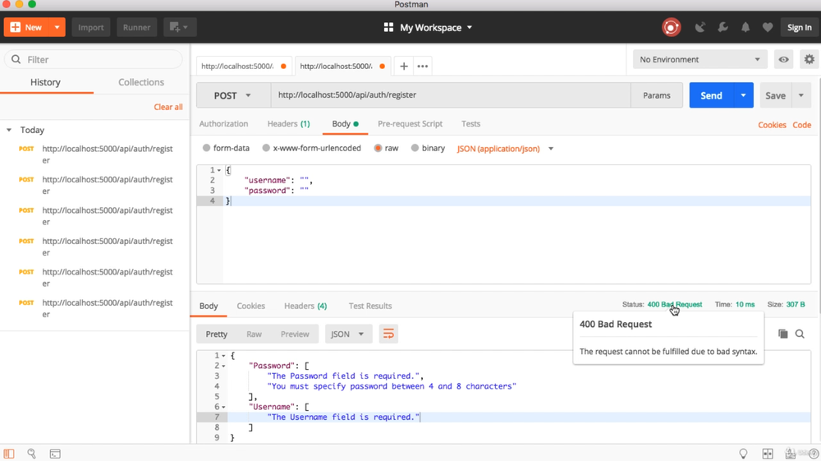Click the new tab plus icon
Screen dimensions: 821x461
click(x=404, y=66)
